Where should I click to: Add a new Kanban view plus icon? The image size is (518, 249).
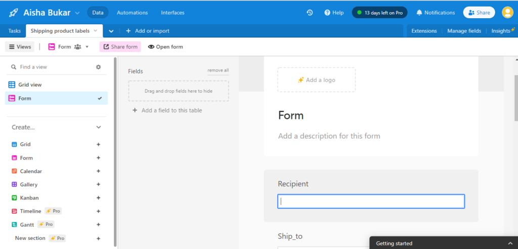tap(98, 198)
